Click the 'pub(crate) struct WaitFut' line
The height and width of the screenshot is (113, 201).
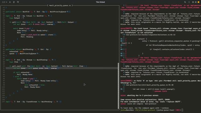(x=38, y=12)
